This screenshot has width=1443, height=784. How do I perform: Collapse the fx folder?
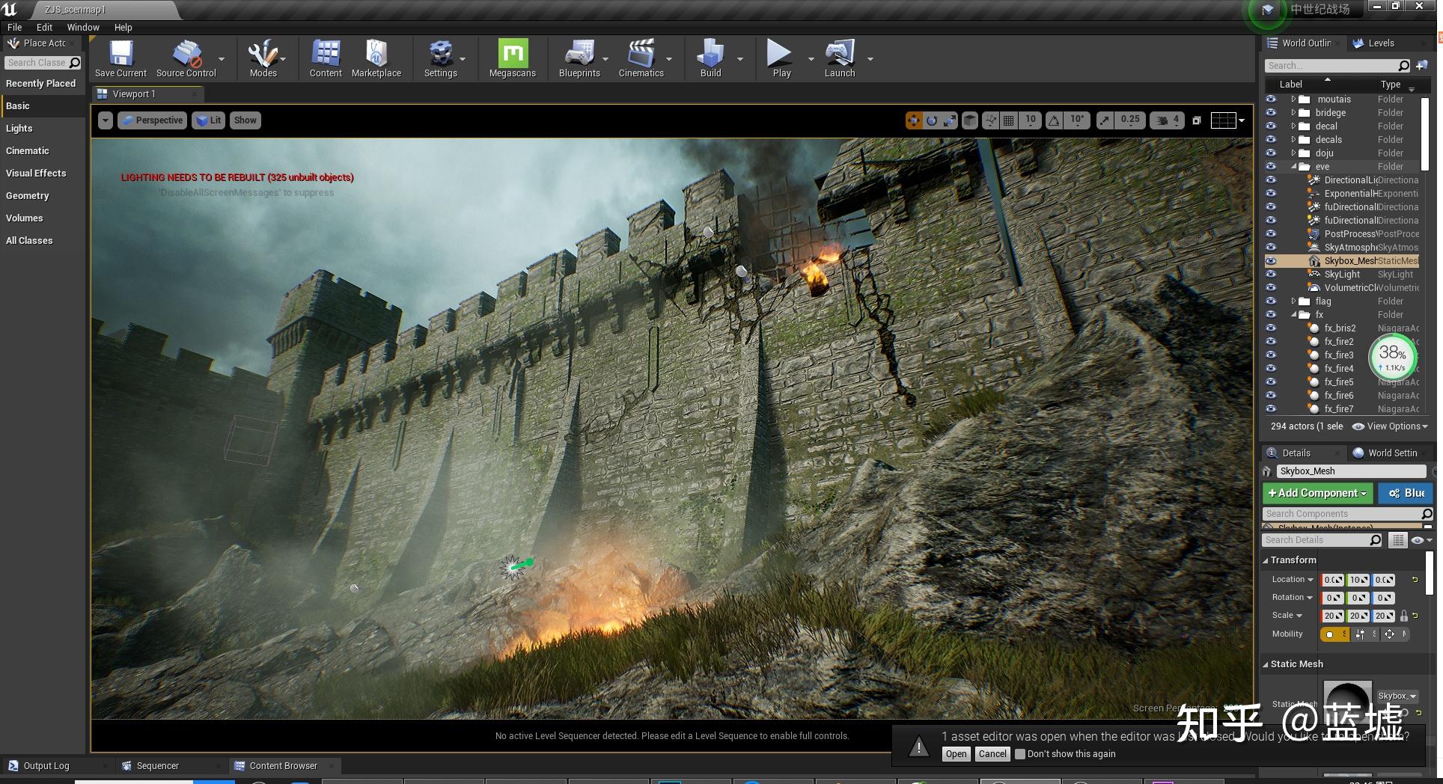click(x=1293, y=315)
